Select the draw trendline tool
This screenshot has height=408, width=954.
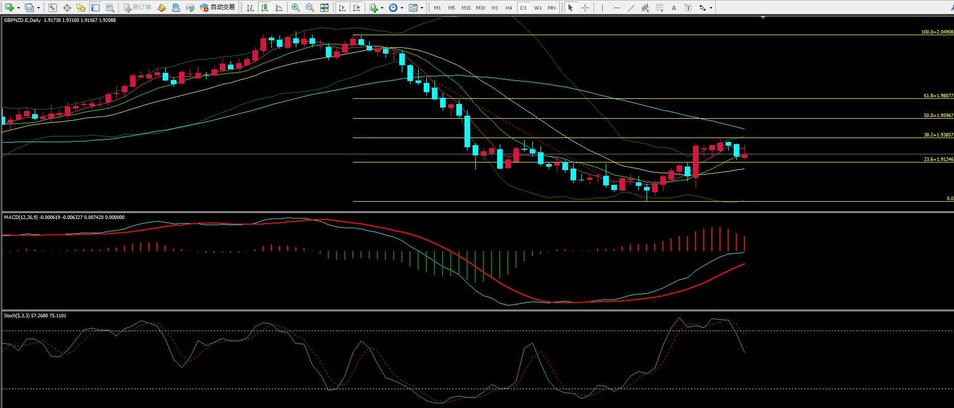pos(631,8)
